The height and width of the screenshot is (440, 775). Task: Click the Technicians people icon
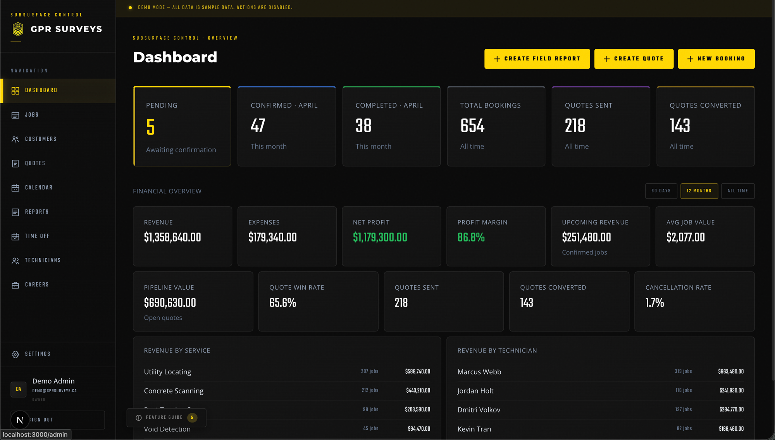pyautogui.click(x=15, y=261)
